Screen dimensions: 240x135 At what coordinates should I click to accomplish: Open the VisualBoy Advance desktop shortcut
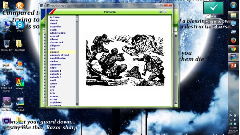(x=7, y=124)
